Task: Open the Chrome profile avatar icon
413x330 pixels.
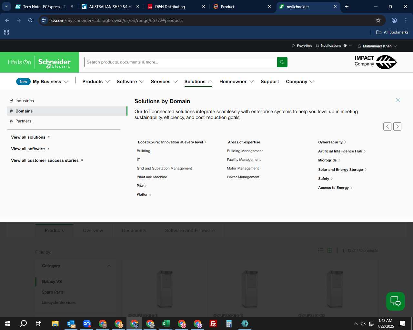Action: coord(394,20)
